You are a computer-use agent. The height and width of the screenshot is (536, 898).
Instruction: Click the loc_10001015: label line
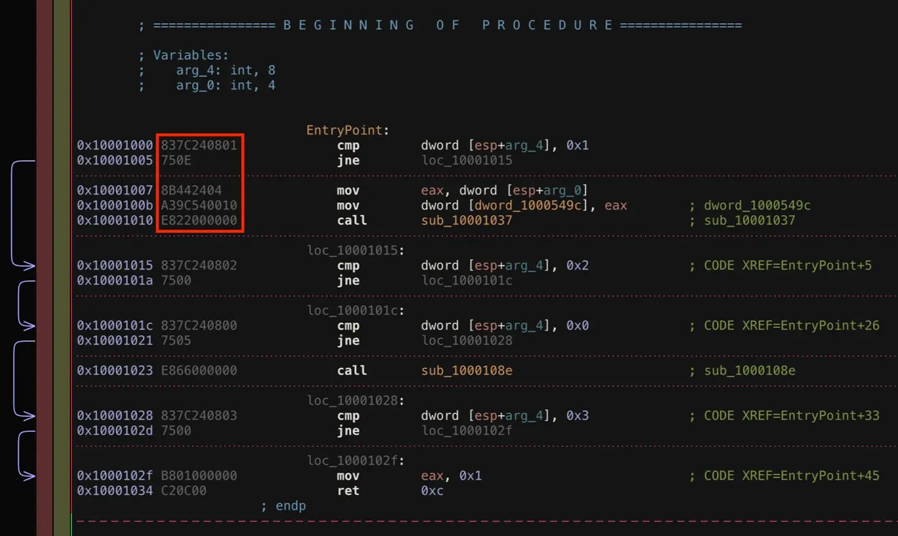pos(356,250)
